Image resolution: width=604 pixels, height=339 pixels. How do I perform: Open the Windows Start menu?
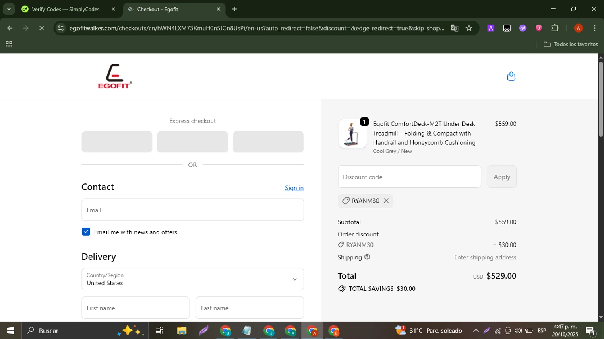(10, 331)
